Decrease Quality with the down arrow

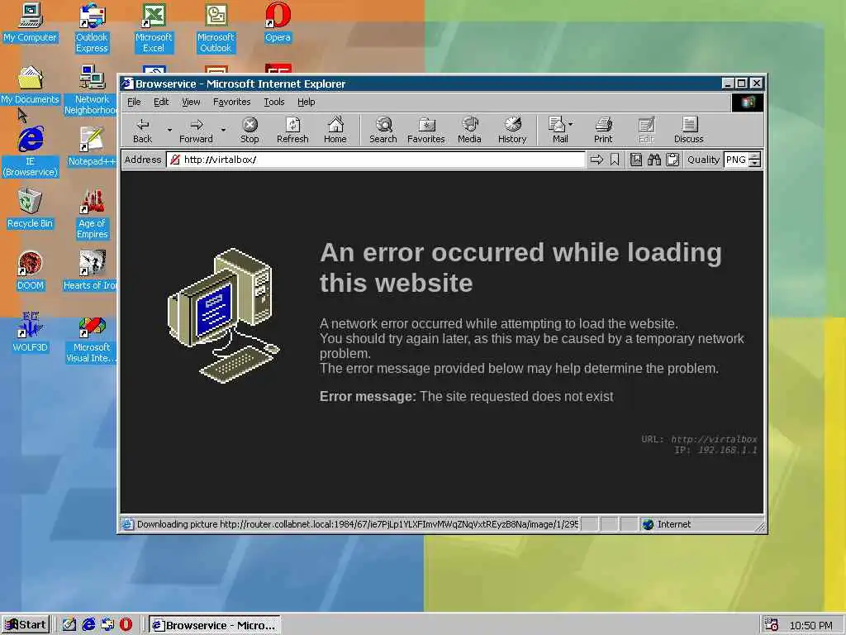click(755, 163)
